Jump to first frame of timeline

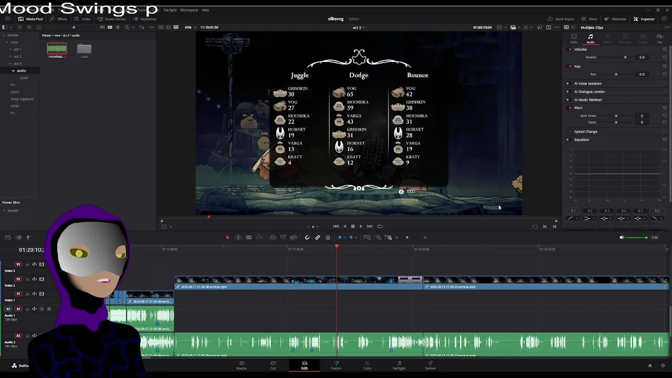click(x=336, y=226)
